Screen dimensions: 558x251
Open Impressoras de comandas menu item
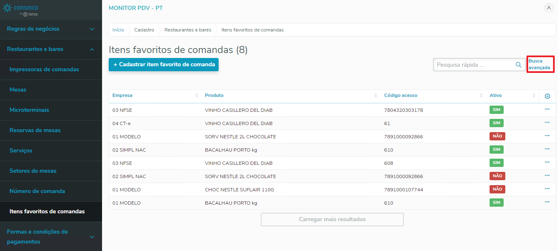(51, 70)
